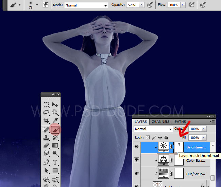Expand the toolbox to two columns
This screenshot has height=187, width=221.
(53, 94)
